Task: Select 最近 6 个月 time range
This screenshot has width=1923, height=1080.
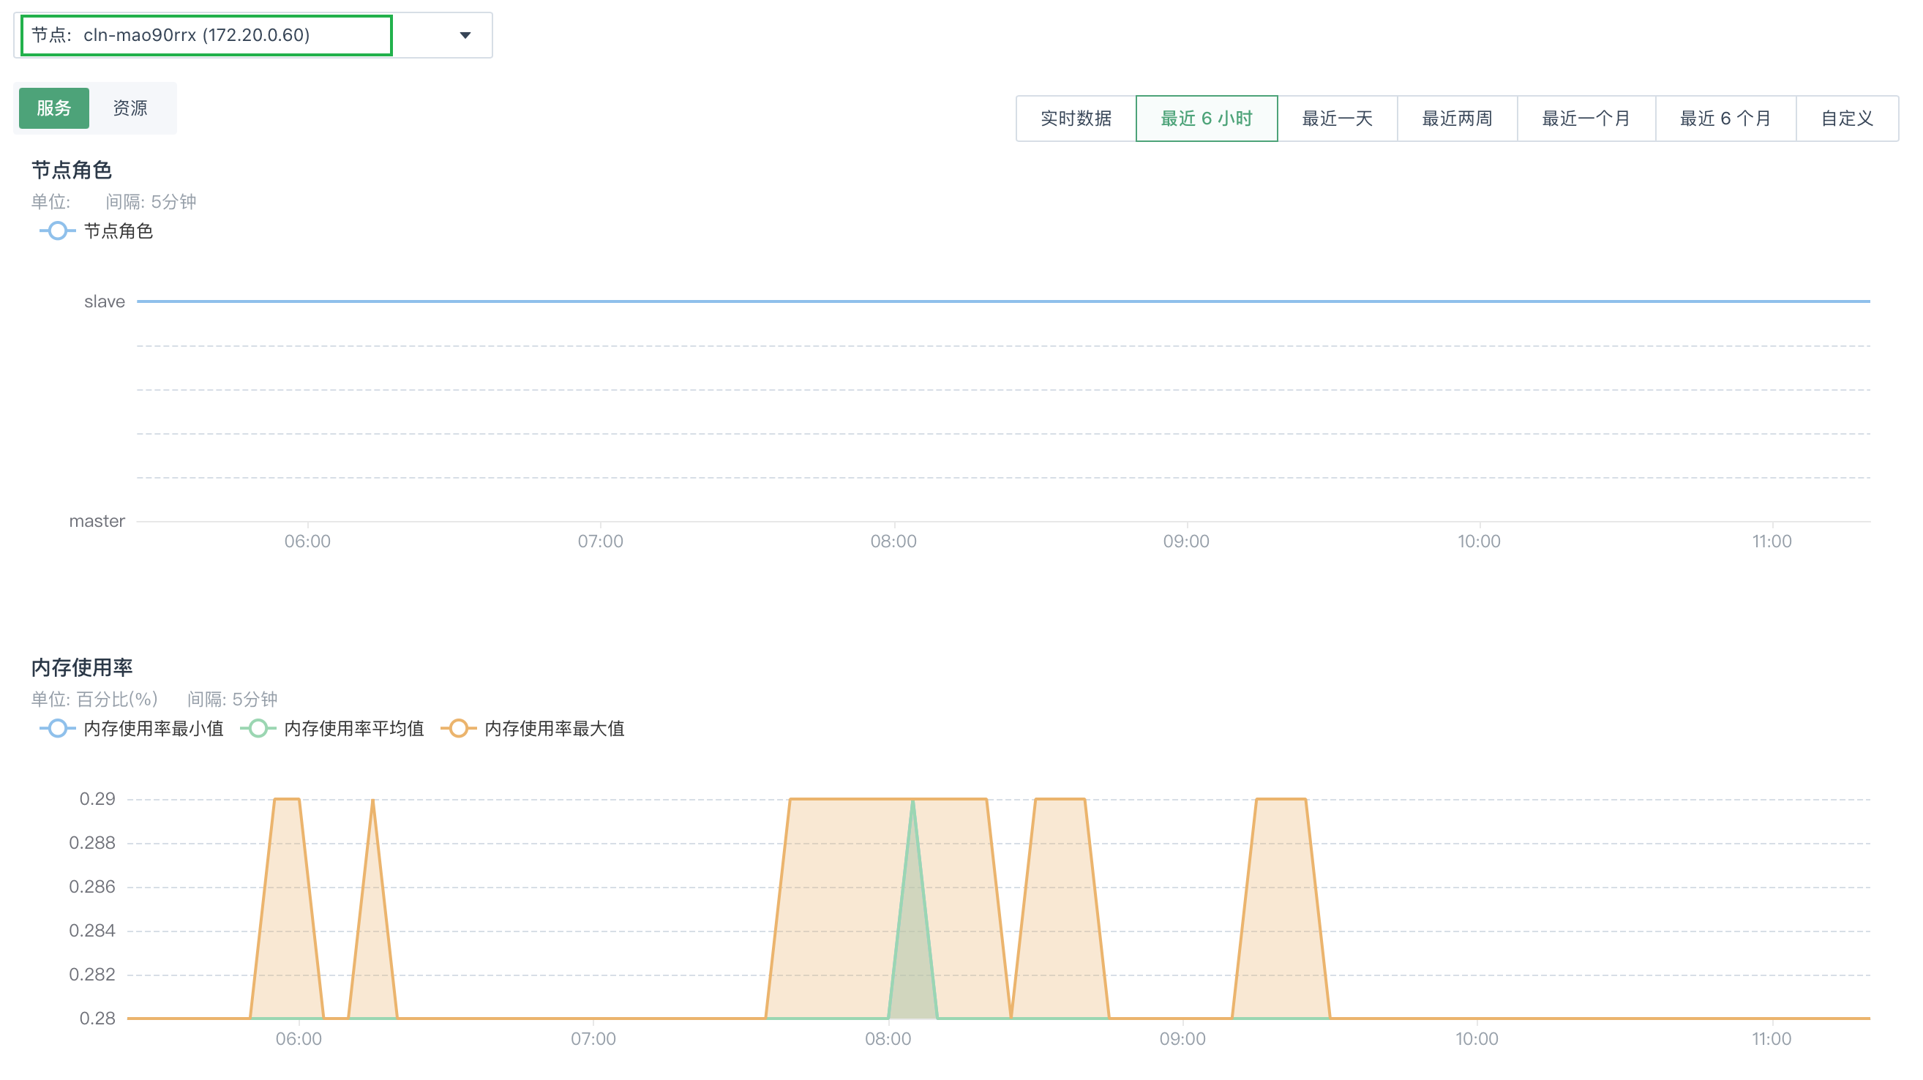Action: [x=1725, y=119]
